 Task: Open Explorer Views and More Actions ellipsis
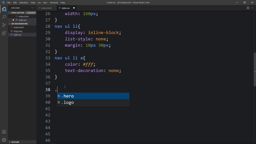(x=32, y=8)
